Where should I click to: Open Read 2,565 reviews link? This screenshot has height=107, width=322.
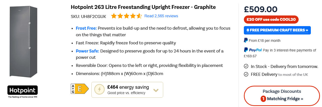click(161, 16)
